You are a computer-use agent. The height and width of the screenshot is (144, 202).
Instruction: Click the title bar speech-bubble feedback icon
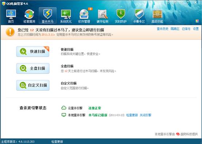click(x=175, y=3)
